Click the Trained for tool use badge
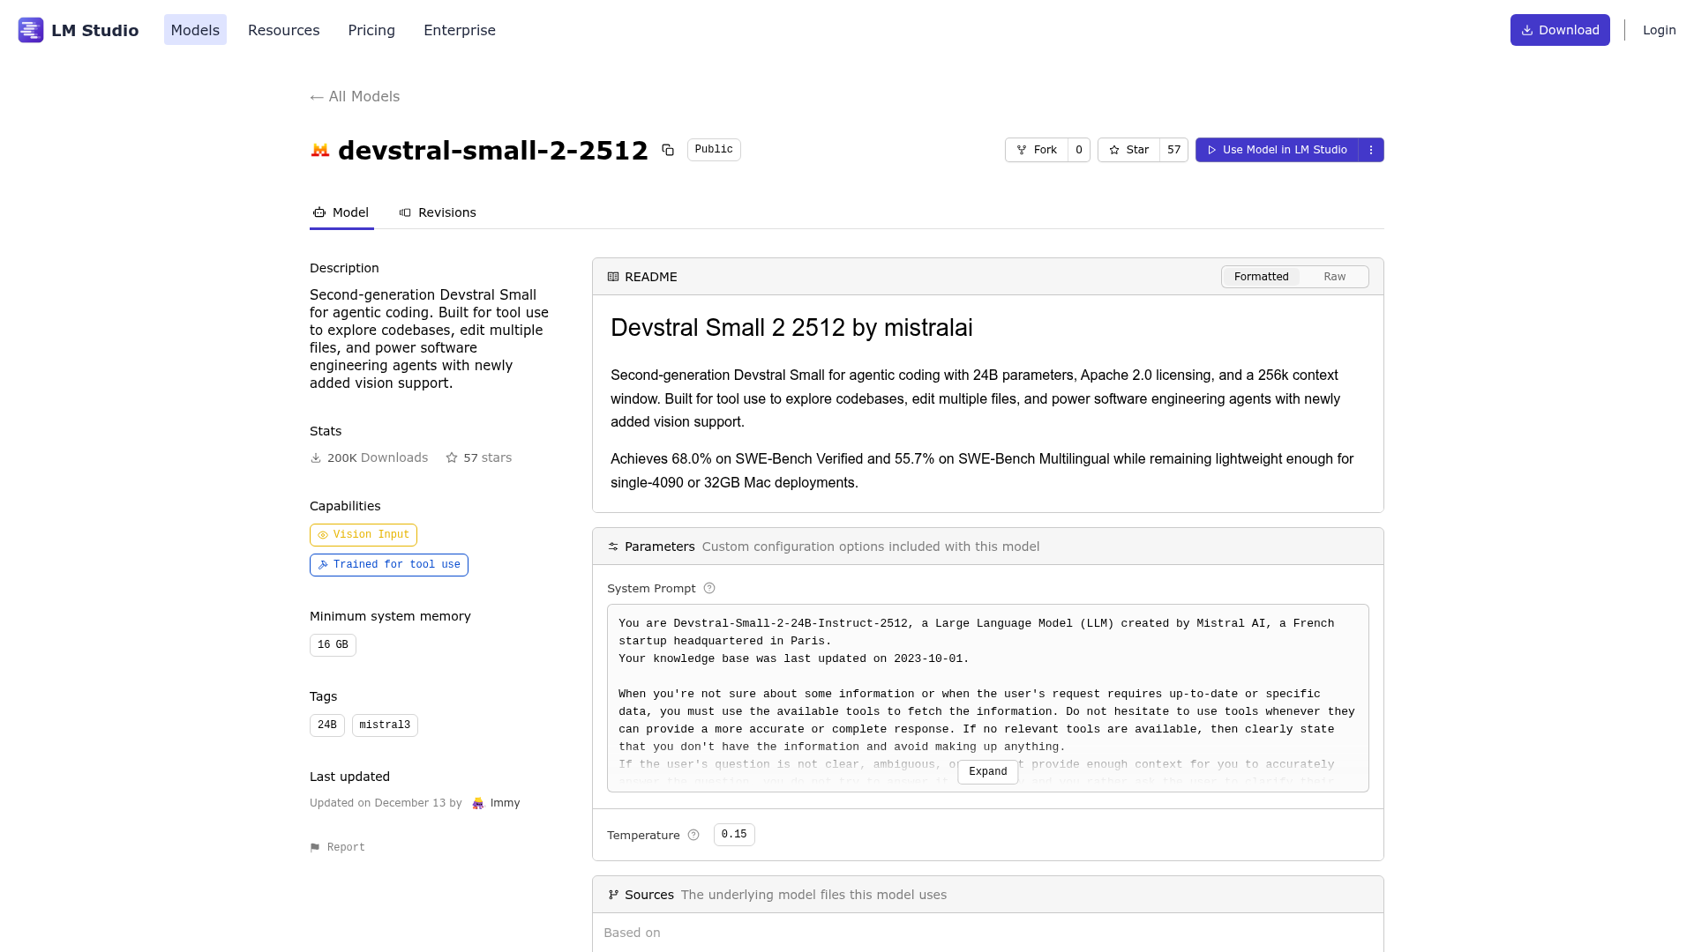1694x952 pixels. pos(389,565)
